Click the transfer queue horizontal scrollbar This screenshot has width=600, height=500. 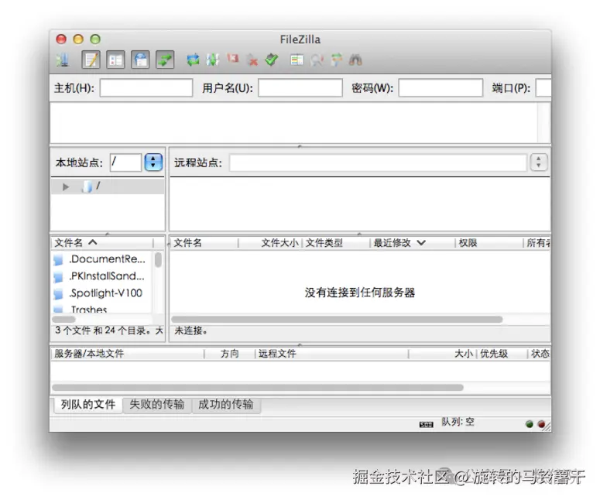258,388
